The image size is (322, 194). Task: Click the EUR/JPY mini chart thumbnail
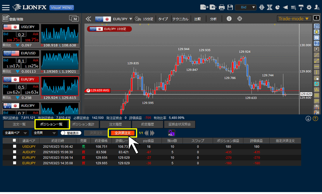coord(60,86)
